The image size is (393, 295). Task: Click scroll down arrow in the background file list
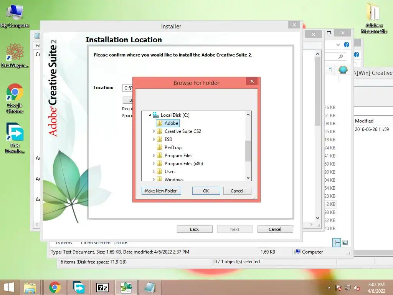(x=317, y=218)
